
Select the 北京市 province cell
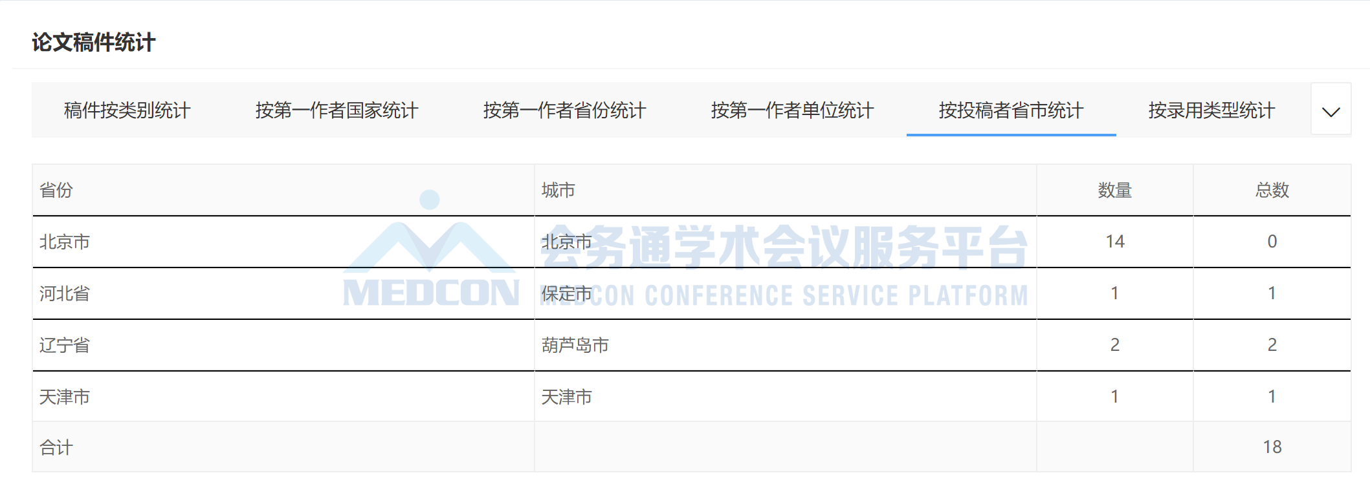click(283, 242)
